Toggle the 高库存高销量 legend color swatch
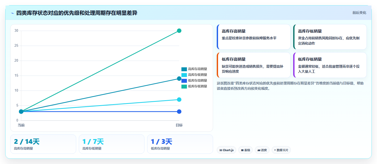The image size is (377, 164). (184, 69)
